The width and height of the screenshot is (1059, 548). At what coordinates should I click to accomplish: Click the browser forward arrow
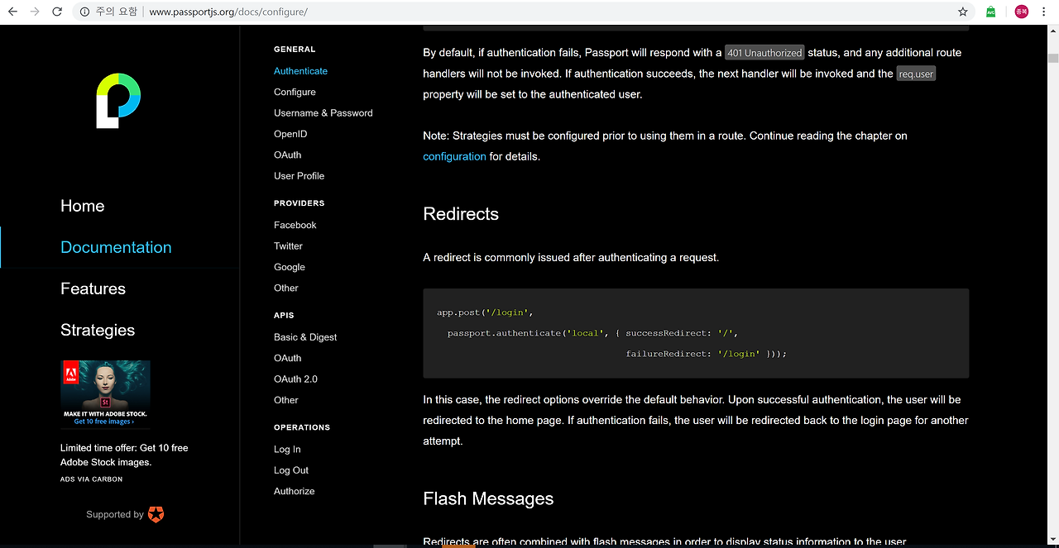[35, 12]
